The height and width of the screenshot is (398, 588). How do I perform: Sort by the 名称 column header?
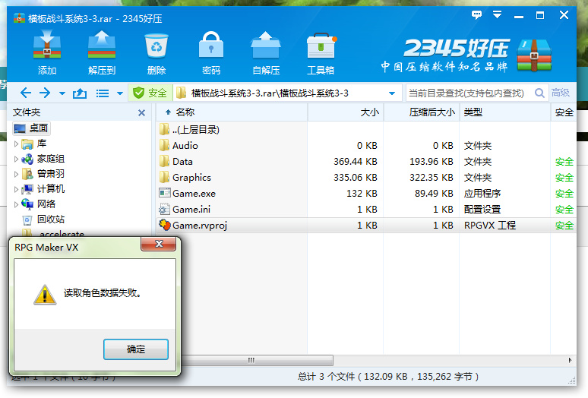point(232,112)
